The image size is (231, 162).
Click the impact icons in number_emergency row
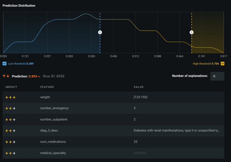point(10,108)
